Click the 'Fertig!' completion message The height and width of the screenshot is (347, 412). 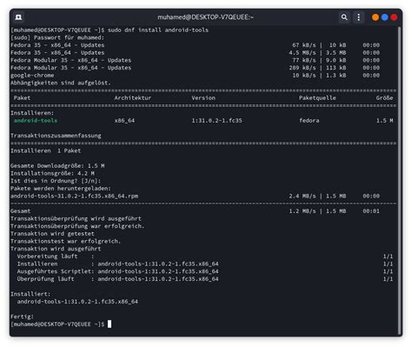(x=22, y=317)
